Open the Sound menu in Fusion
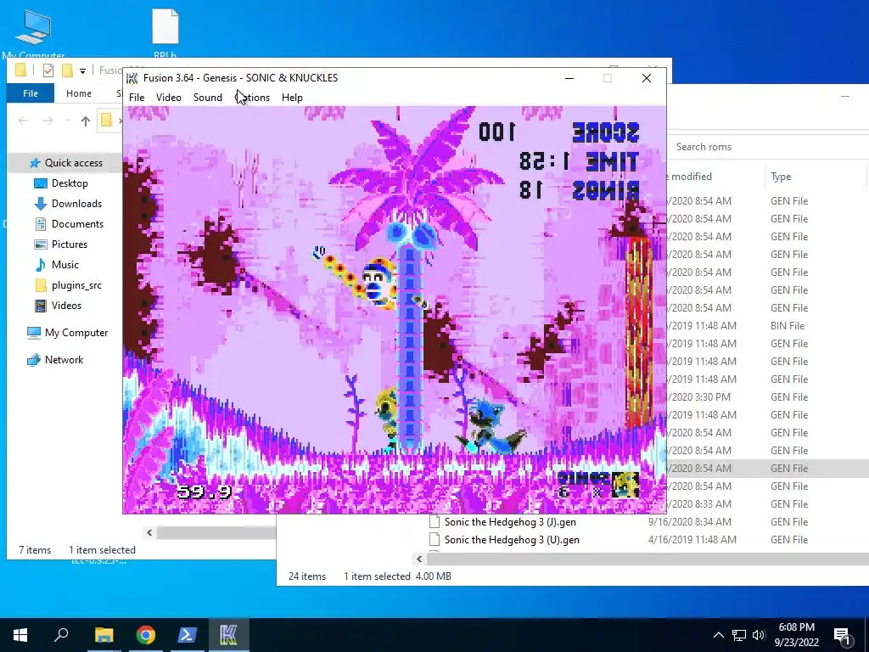This screenshot has width=869, height=652. click(x=208, y=98)
